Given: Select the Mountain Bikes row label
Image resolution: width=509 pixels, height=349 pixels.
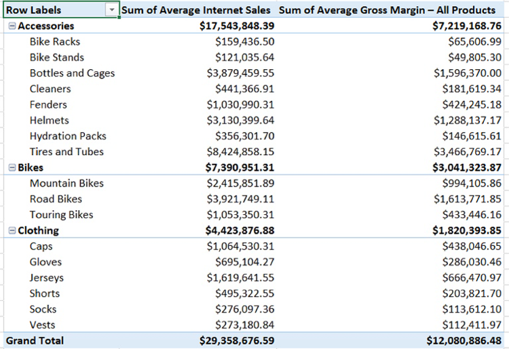Looking at the screenshot, I should 67,183.
